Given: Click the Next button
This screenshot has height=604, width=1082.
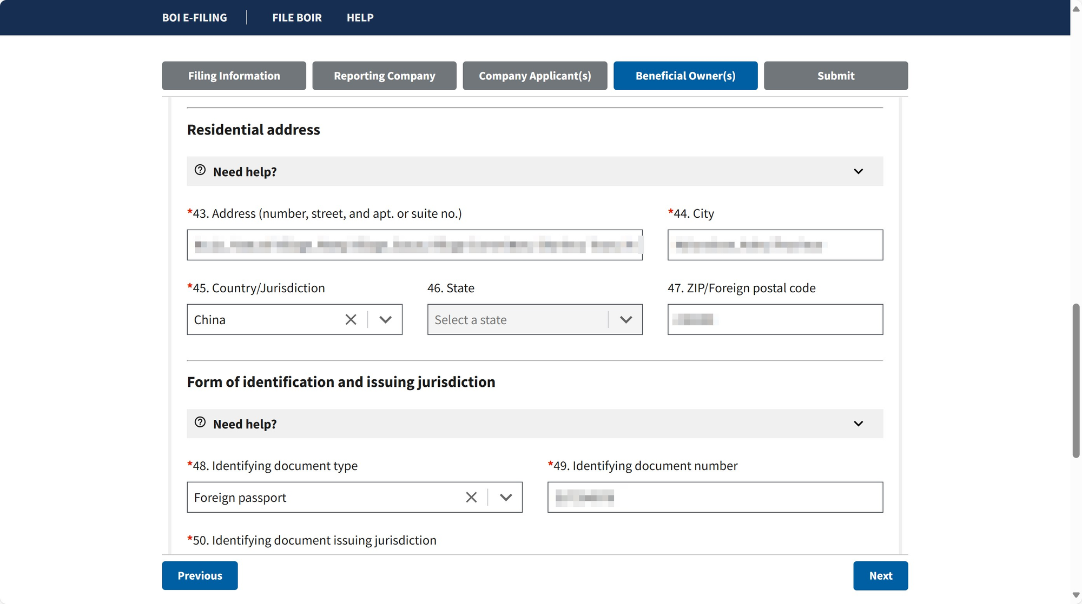Looking at the screenshot, I should [881, 576].
